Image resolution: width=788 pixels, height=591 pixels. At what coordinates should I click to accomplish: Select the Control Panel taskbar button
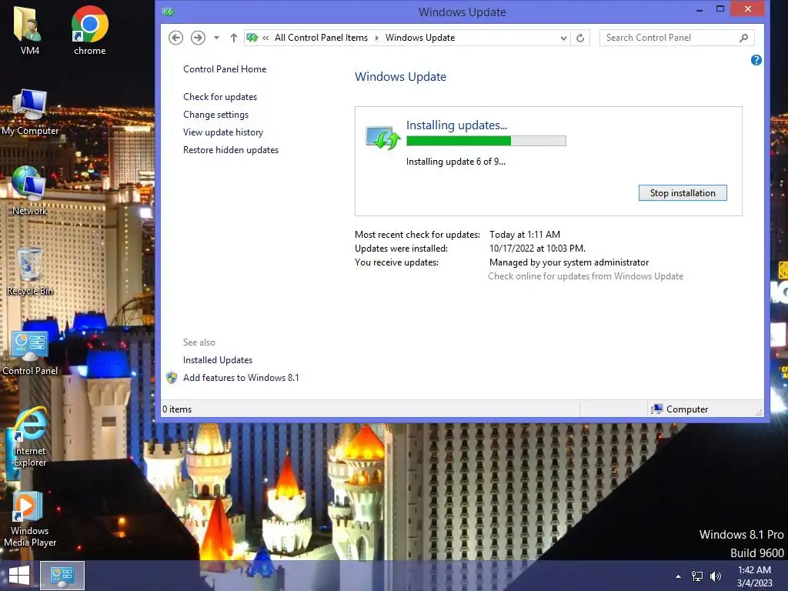[62, 576]
